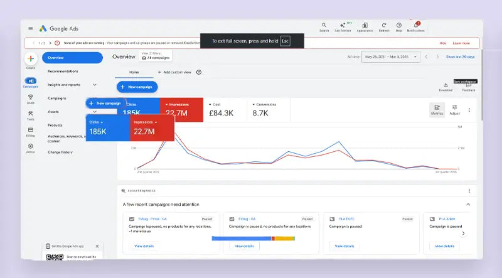Open Recommendations in the navigation
The height and width of the screenshot is (278, 502).
[63, 71]
